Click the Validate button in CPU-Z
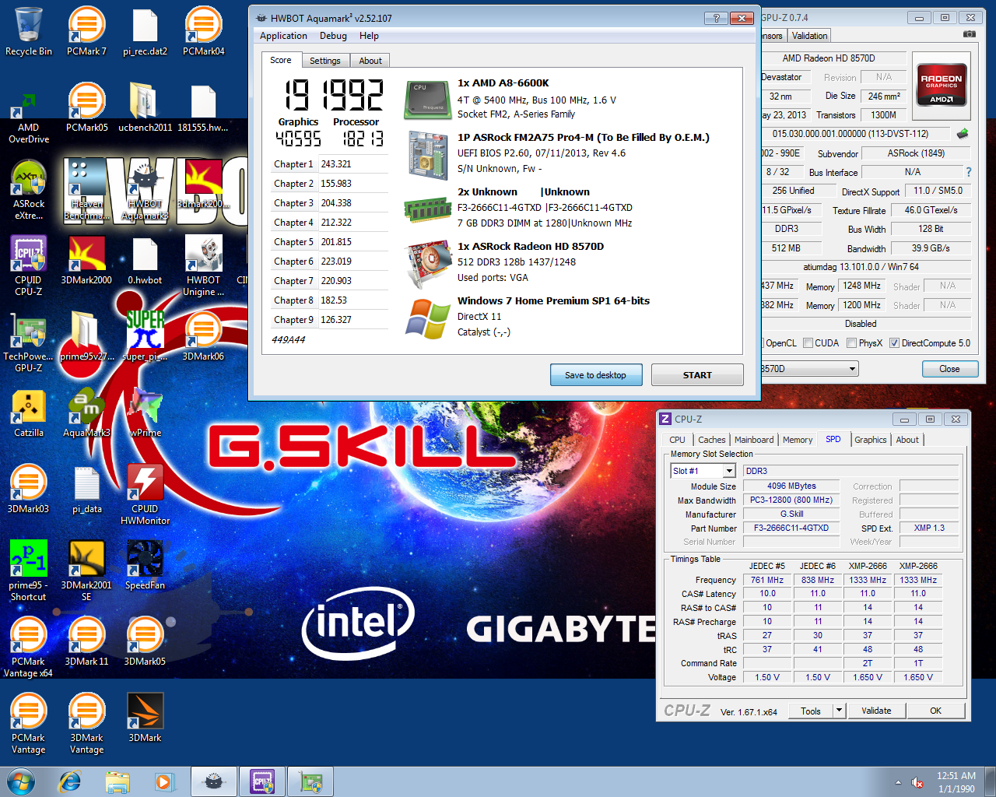 point(876,711)
